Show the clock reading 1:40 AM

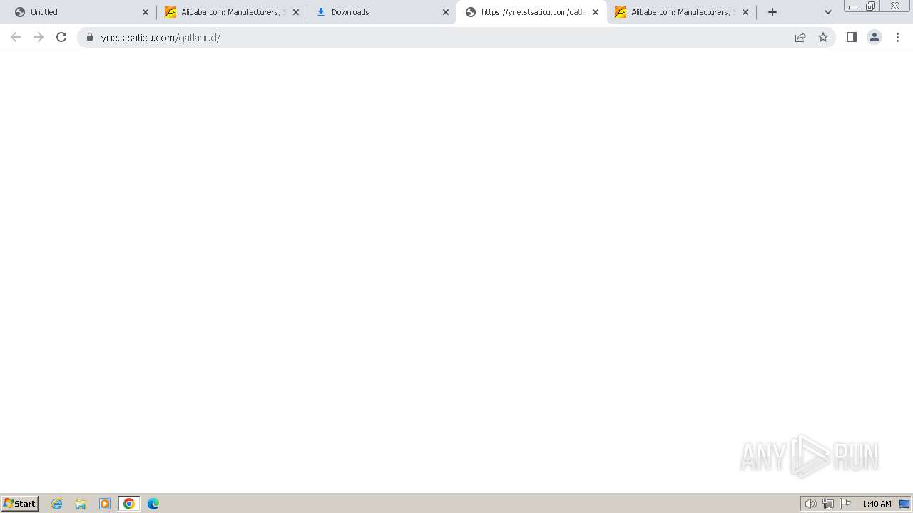tap(877, 504)
